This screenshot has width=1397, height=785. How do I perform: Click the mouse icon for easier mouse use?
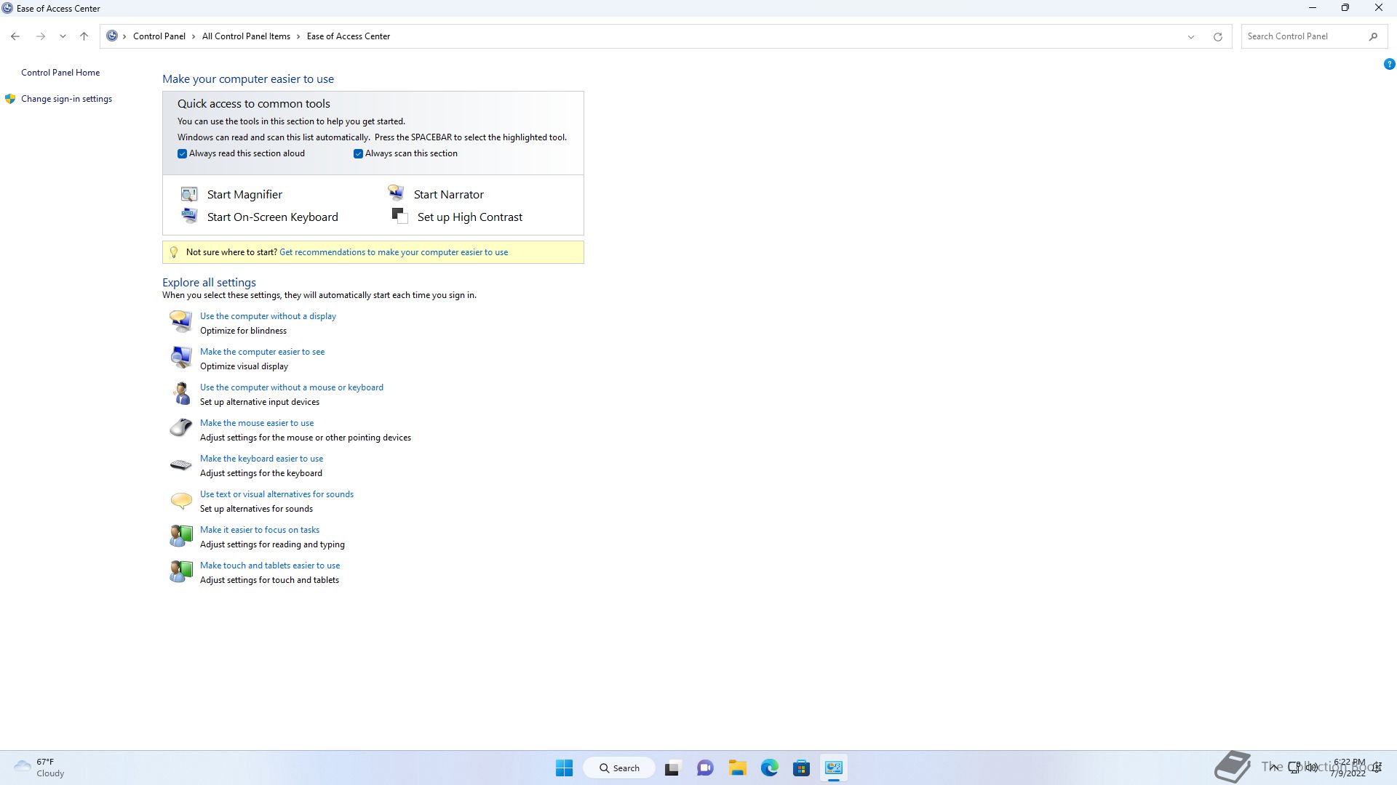click(180, 427)
